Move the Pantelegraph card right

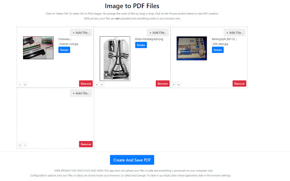pos(102,84)
